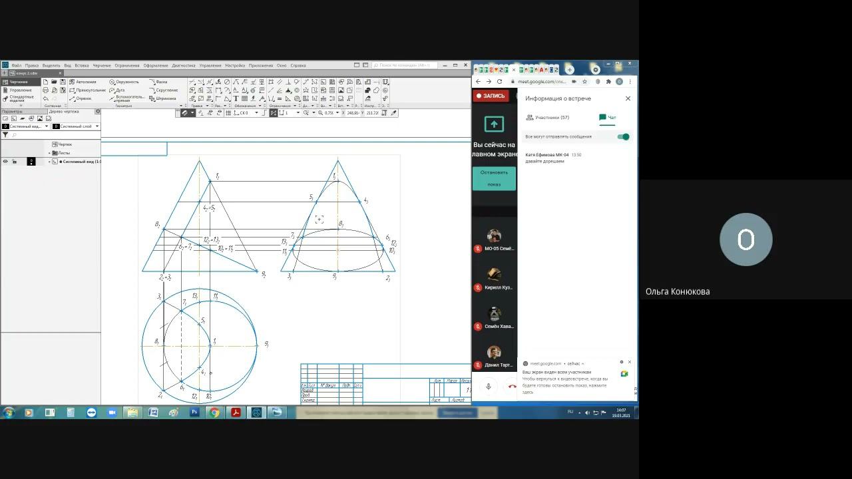Open the Системный слой dropdown
Image resolution: width=852 pixels, height=479 pixels.
76,126
